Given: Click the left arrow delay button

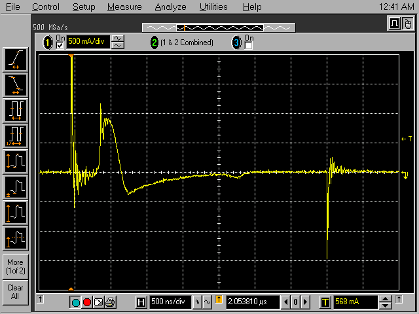Looking at the screenshot, I should (x=286, y=302).
